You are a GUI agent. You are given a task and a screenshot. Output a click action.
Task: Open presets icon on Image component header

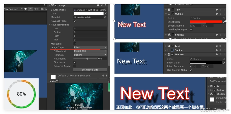click(x=102, y=5)
